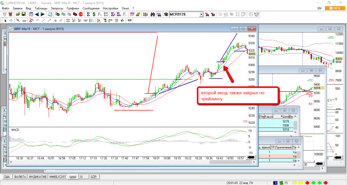Open the Настройки menu
Screen dimensions: 347x185
[111, 8]
